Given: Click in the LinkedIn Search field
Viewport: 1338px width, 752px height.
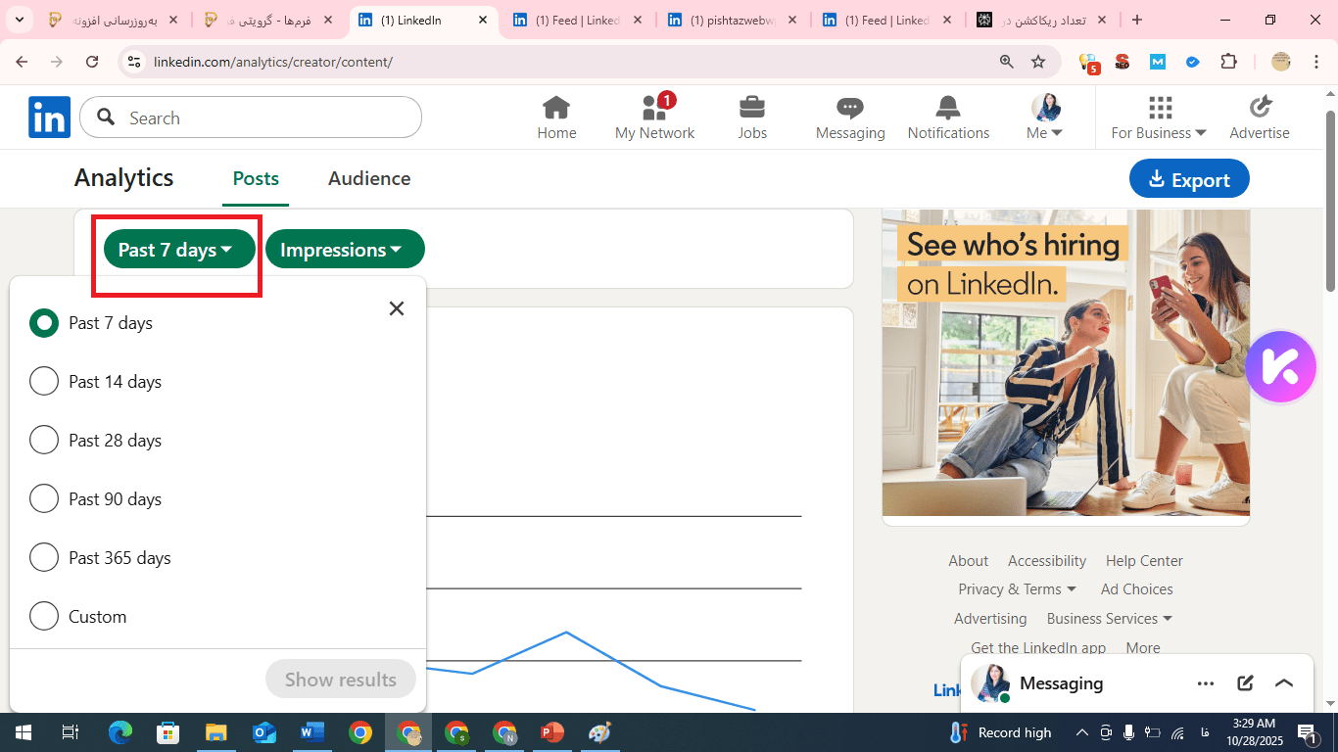Looking at the screenshot, I should 264,117.
